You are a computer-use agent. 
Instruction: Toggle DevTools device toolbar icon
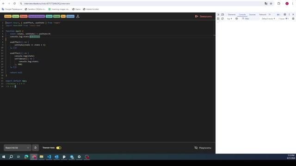click(222, 14)
